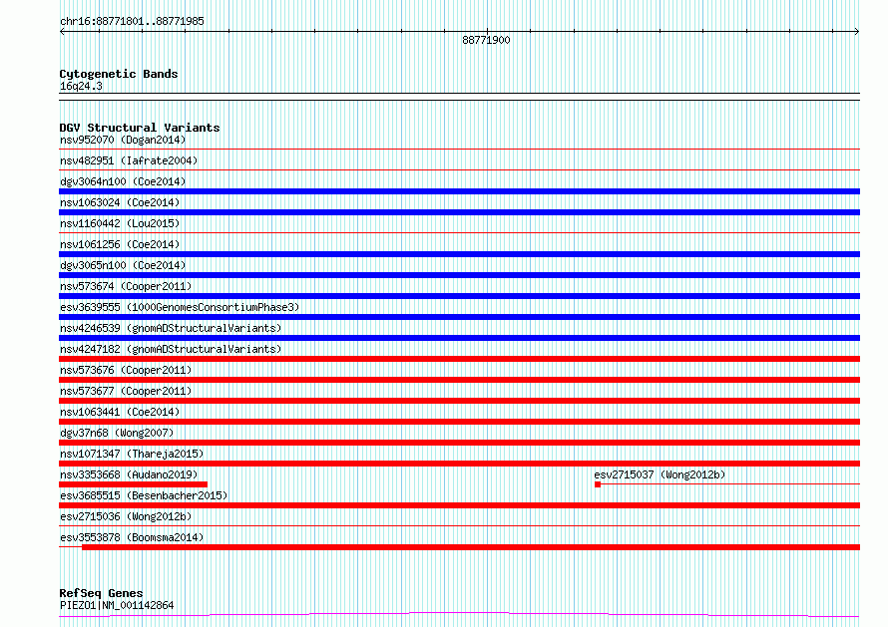Click the left arrow end of the ruler

pyautogui.click(x=62, y=32)
